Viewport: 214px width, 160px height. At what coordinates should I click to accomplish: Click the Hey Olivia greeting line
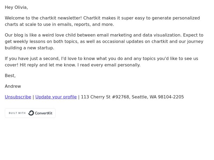(16, 7)
